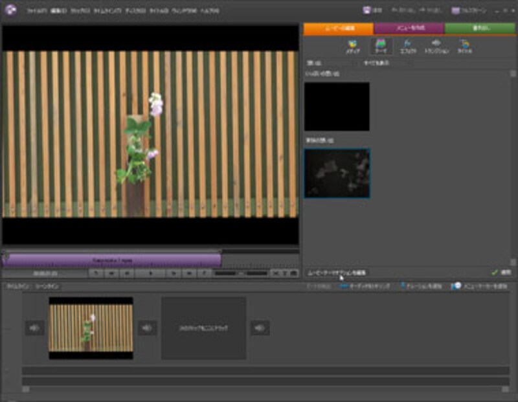Click the edit movie theme options button

coord(337,273)
